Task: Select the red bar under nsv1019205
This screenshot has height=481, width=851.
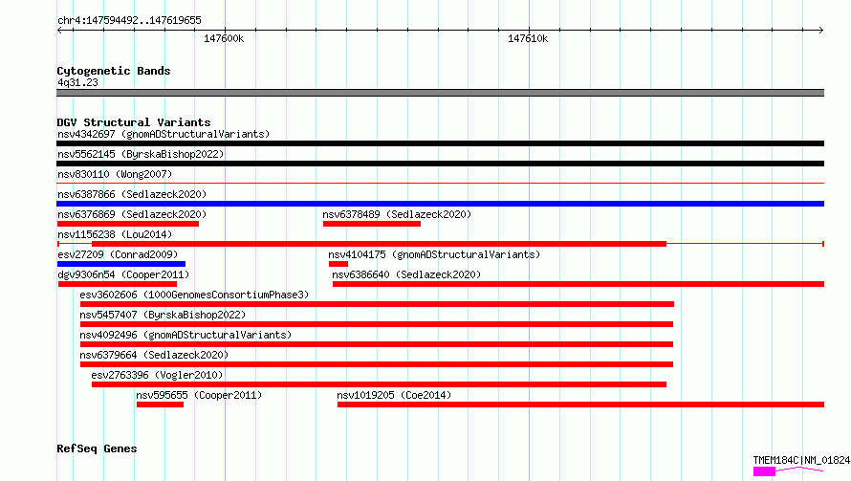Action: pyautogui.click(x=580, y=404)
